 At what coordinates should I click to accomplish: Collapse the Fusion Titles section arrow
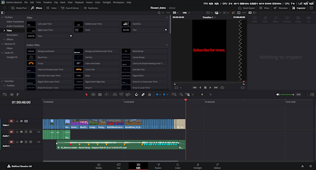(167, 45)
